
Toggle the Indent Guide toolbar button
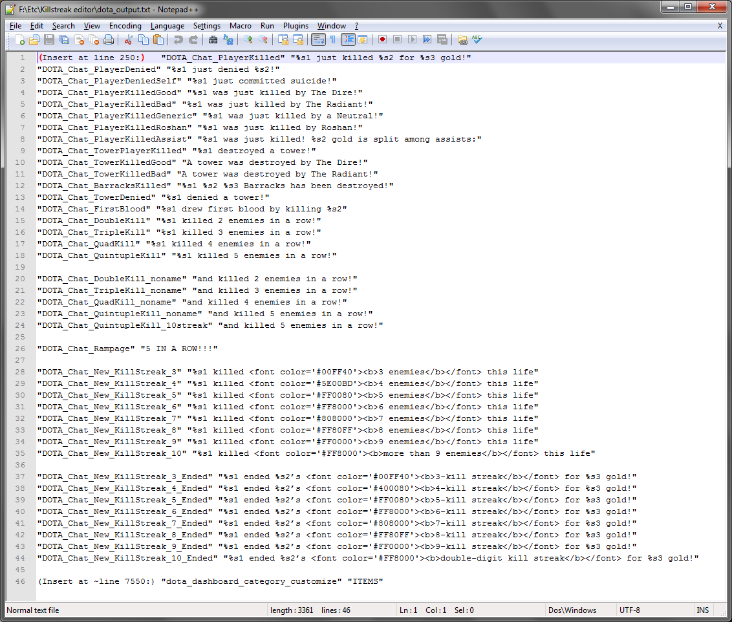(348, 39)
